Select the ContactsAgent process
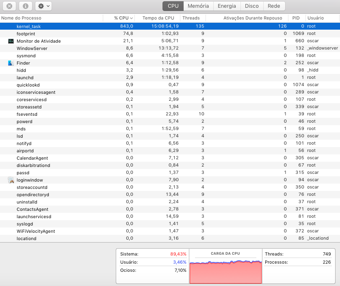 point(170,209)
